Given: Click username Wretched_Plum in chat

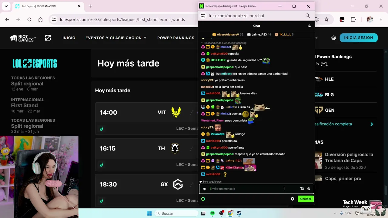Looking at the screenshot, I should (212, 121).
